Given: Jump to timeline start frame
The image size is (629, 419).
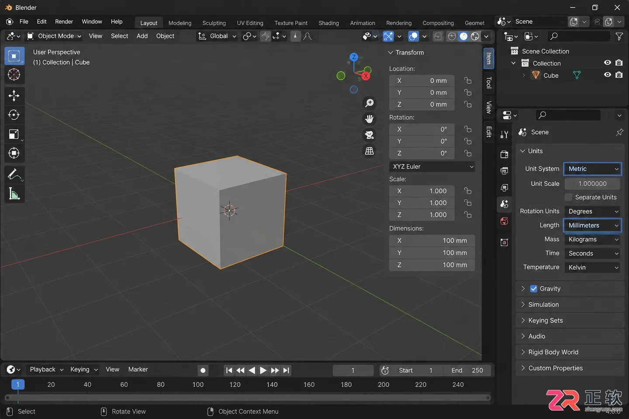Looking at the screenshot, I should [229, 370].
